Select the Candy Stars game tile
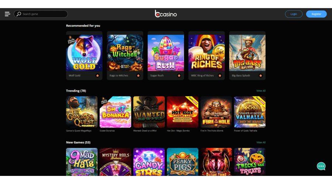332x184 pixels. click(149, 162)
